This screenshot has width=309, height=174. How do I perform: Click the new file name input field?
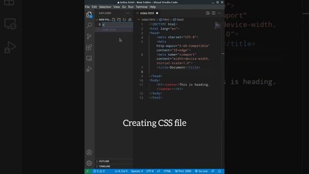click(x=117, y=25)
